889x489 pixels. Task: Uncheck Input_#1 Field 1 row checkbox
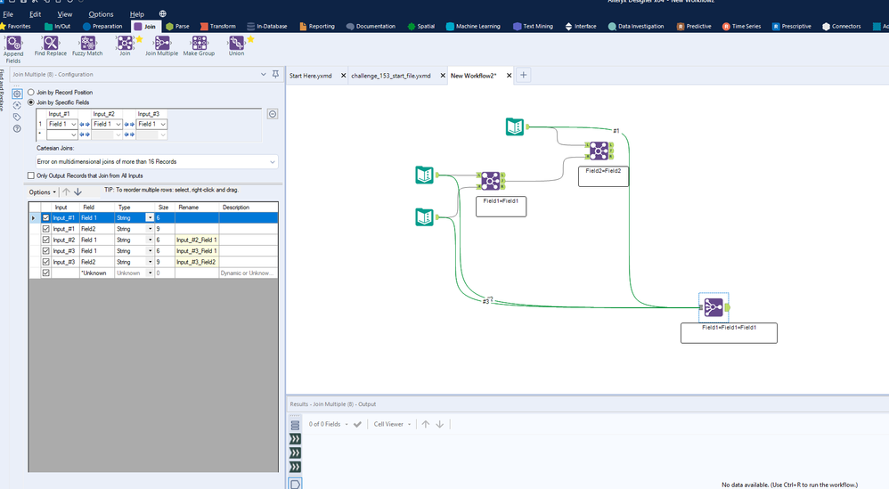point(46,217)
